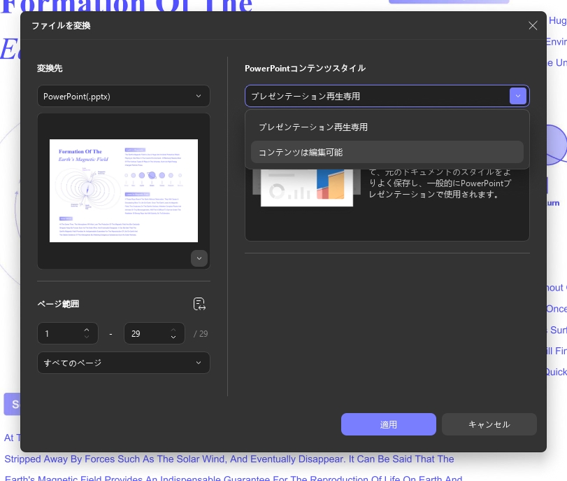The width and height of the screenshot is (567, 481).
Task: Close the ファイルを変換 dialog
Action: tap(532, 25)
